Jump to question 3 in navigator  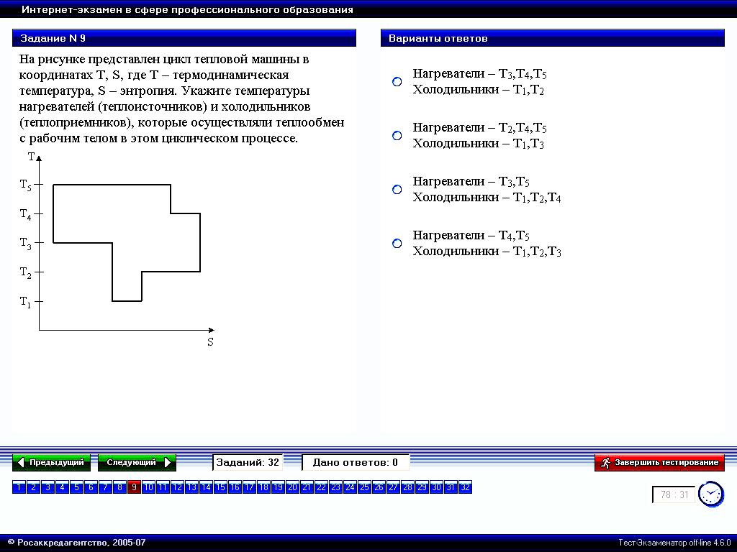[x=48, y=487]
